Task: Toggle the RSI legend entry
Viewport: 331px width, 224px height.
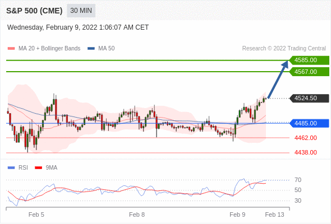Action: (x=18, y=168)
